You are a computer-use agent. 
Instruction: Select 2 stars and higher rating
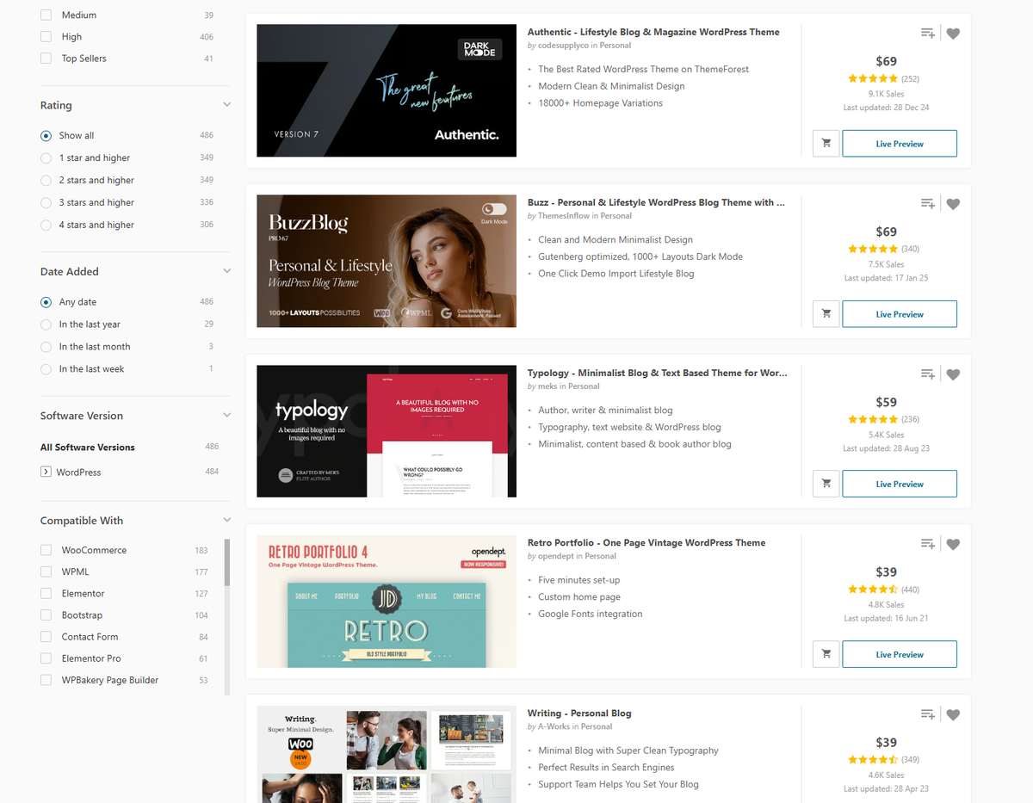(46, 181)
